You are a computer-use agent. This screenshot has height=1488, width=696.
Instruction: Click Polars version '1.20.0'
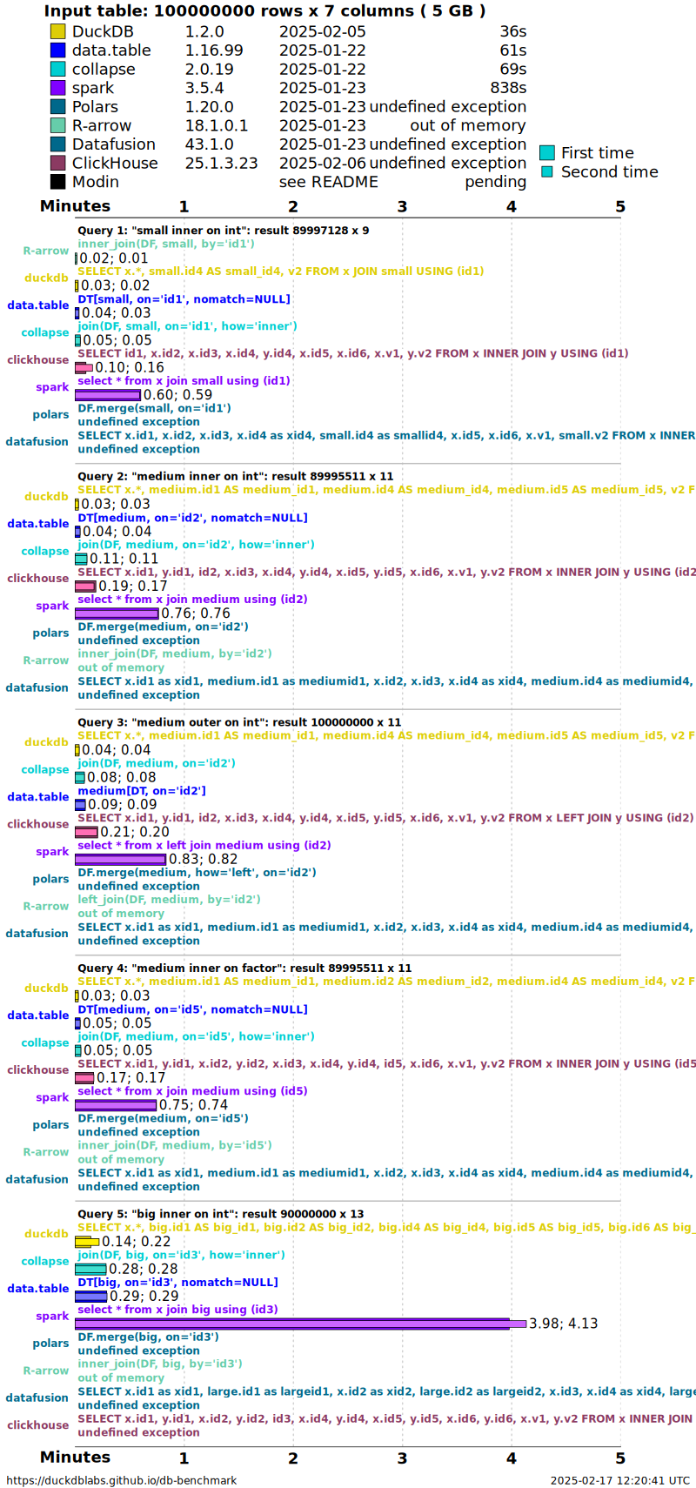(209, 106)
